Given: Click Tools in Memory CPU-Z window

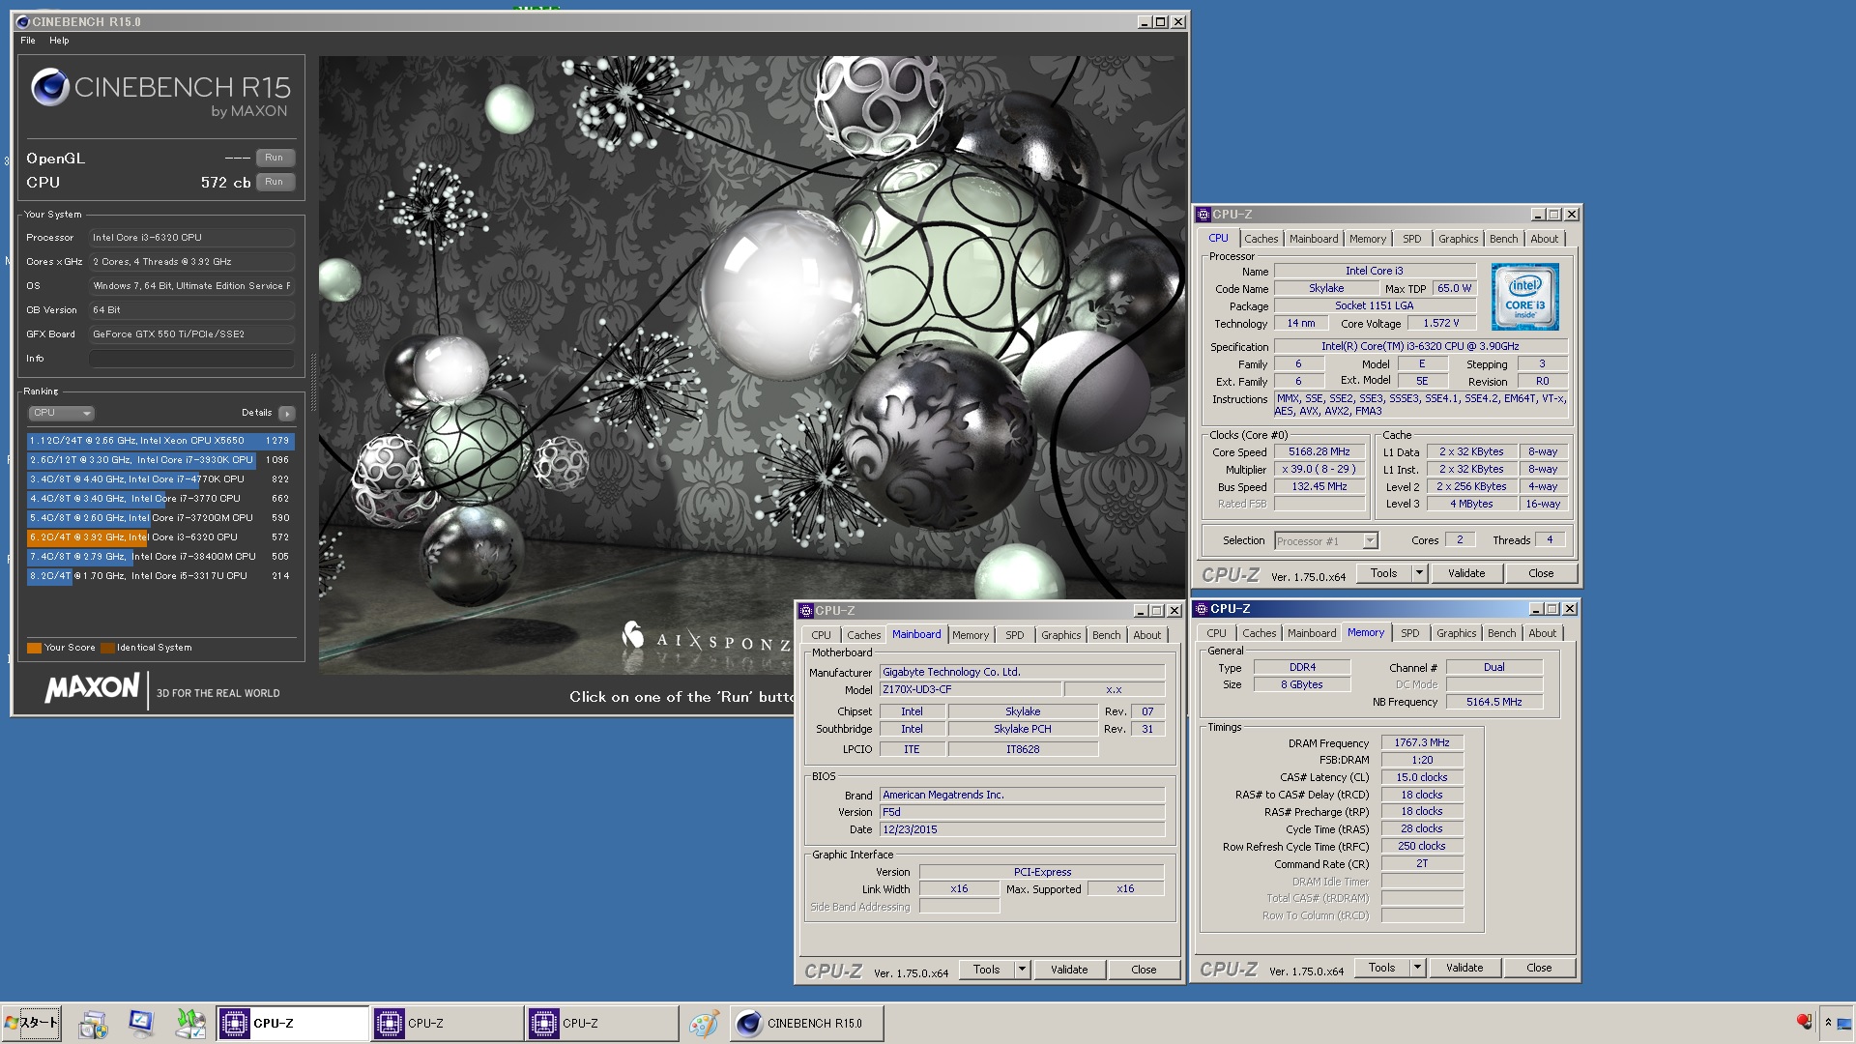Looking at the screenshot, I should pos(1381,968).
